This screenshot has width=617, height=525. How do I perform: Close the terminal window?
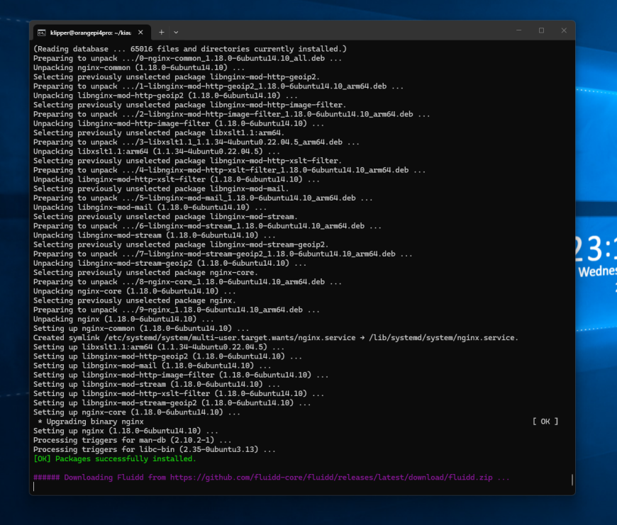pyautogui.click(x=564, y=30)
